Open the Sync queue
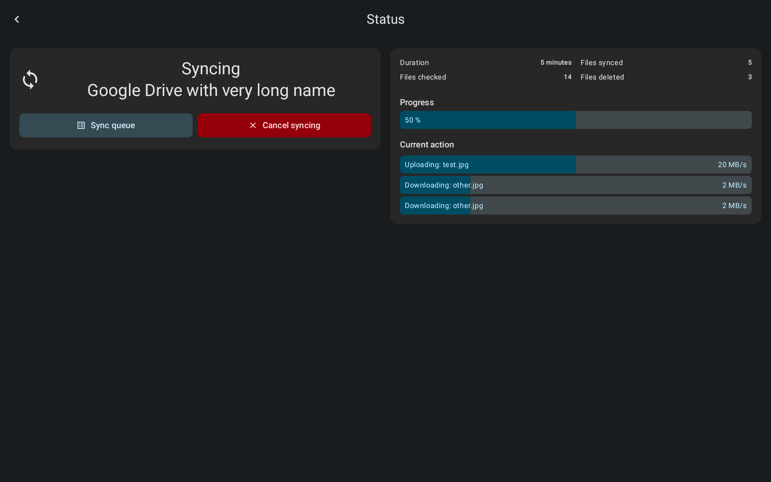The height and width of the screenshot is (482, 771). pos(106,125)
